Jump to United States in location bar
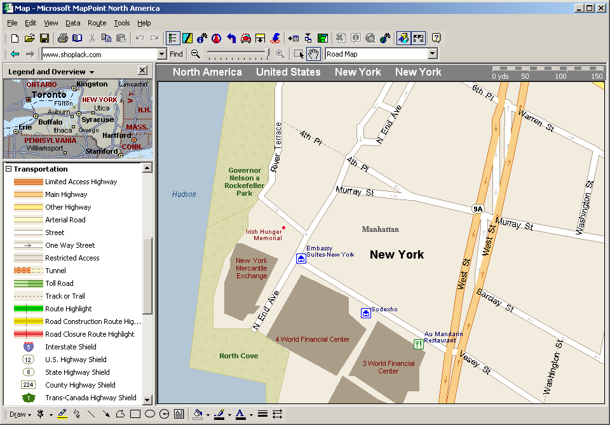 pyautogui.click(x=288, y=72)
